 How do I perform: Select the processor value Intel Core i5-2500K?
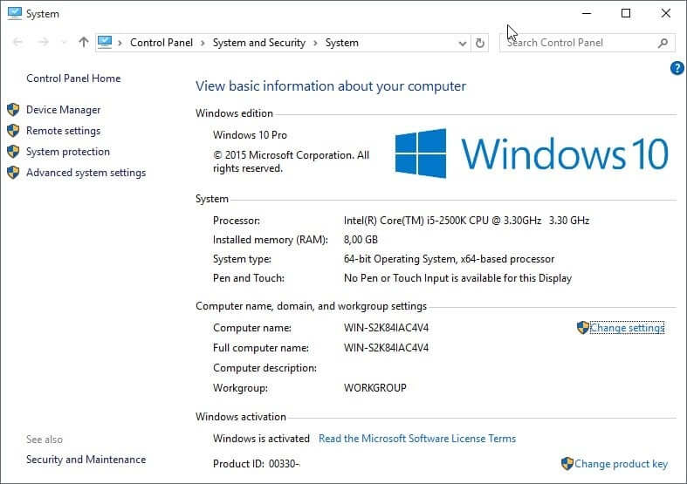(x=466, y=221)
